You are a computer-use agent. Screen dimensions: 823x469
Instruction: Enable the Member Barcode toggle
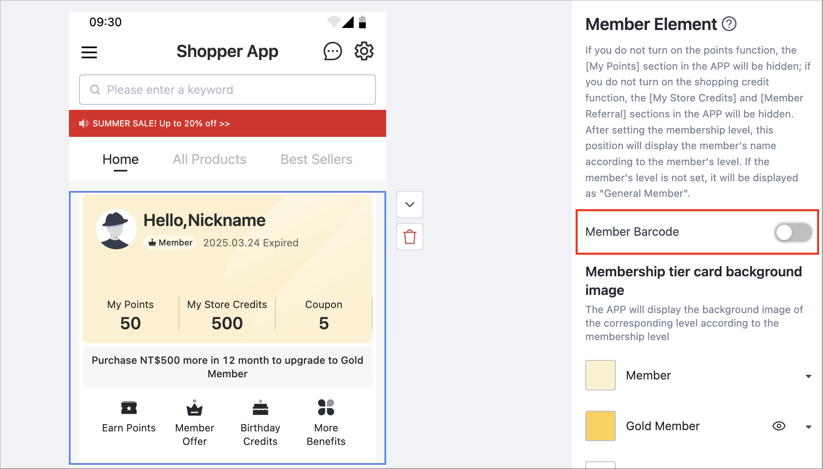coord(793,232)
